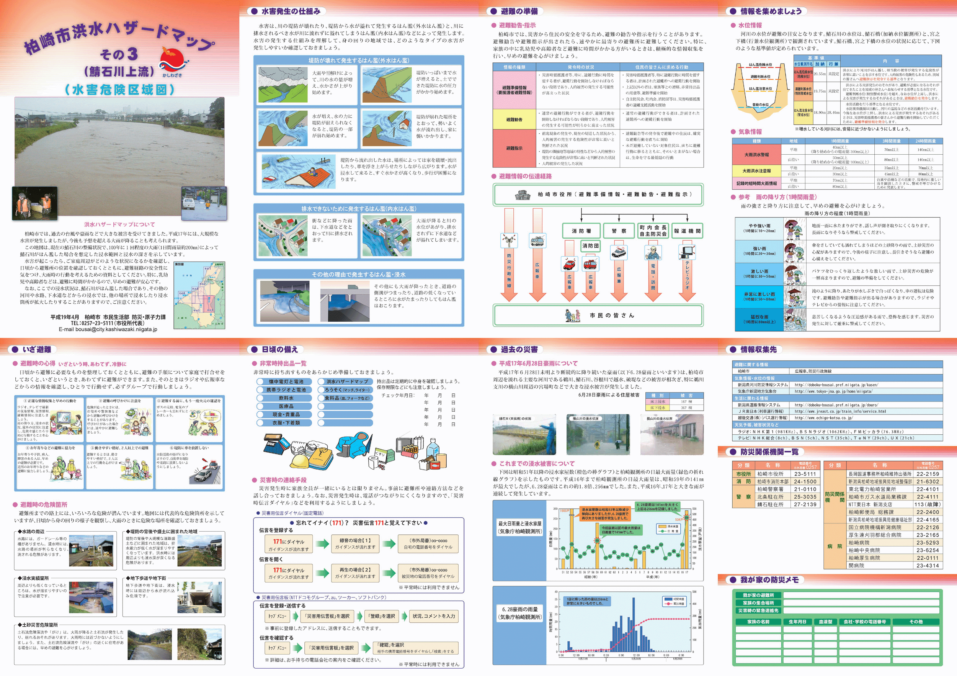Click the 過去の災害 section header
The image size is (957, 676).
[x=515, y=349]
